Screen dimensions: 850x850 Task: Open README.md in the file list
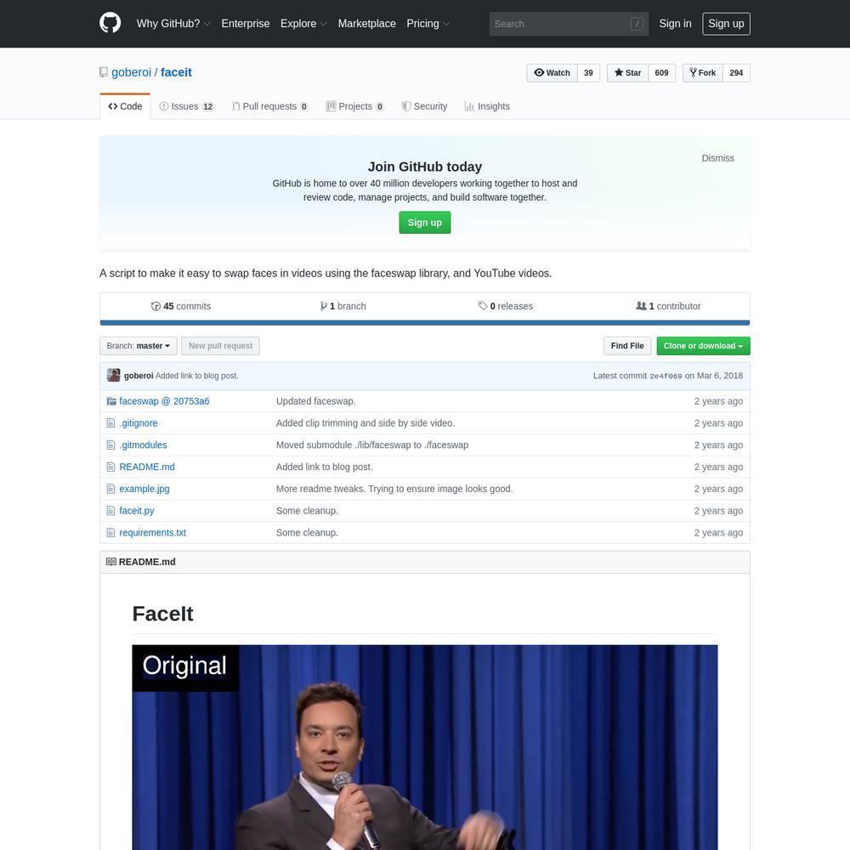point(147,467)
